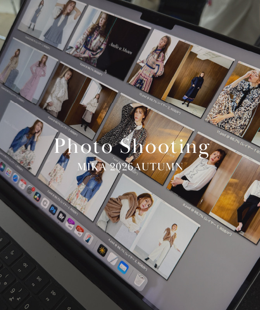This screenshot has width=260, height=310.
Task: Open the purple DPP app icon
Action: [x=70, y=224]
